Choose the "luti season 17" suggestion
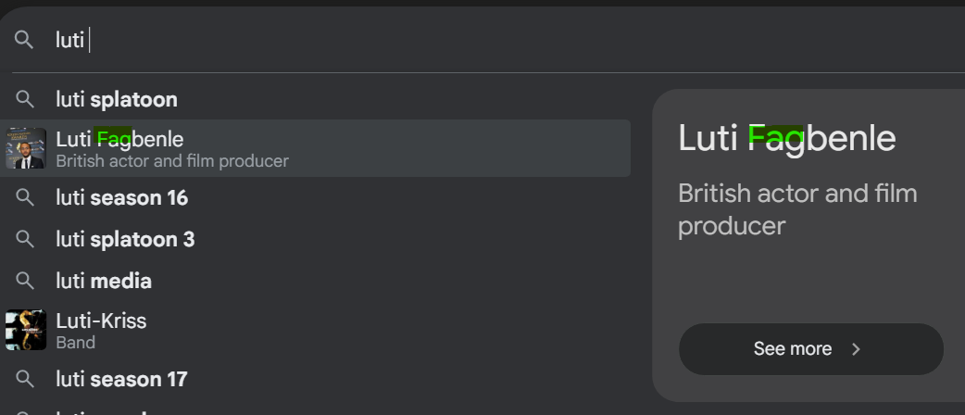Viewport: 965px width, 415px height. [x=121, y=379]
